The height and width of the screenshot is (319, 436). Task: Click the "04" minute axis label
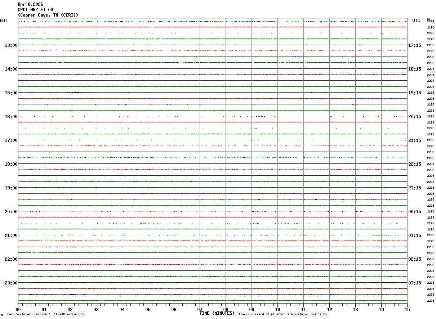pyautogui.click(x=122, y=310)
